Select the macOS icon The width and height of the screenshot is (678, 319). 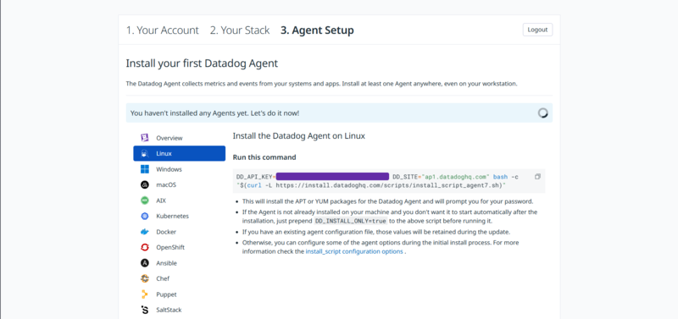point(145,184)
